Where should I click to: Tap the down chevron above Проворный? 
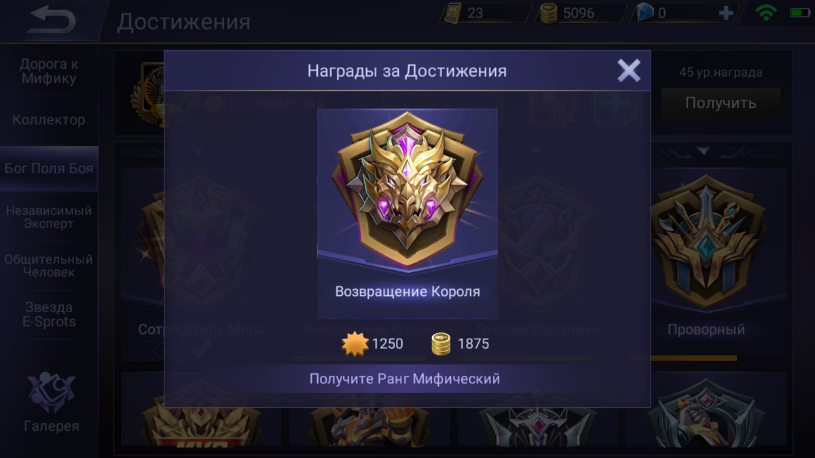704,151
